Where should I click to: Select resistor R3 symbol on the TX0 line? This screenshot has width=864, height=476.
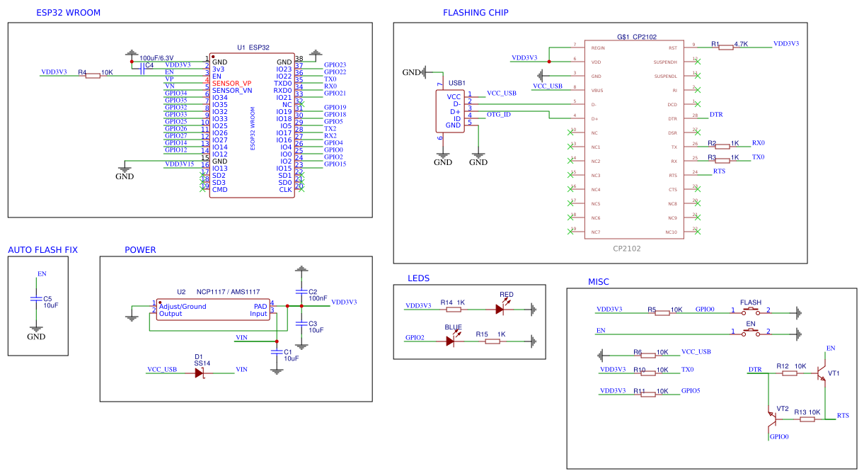pyautogui.click(x=722, y=161)
